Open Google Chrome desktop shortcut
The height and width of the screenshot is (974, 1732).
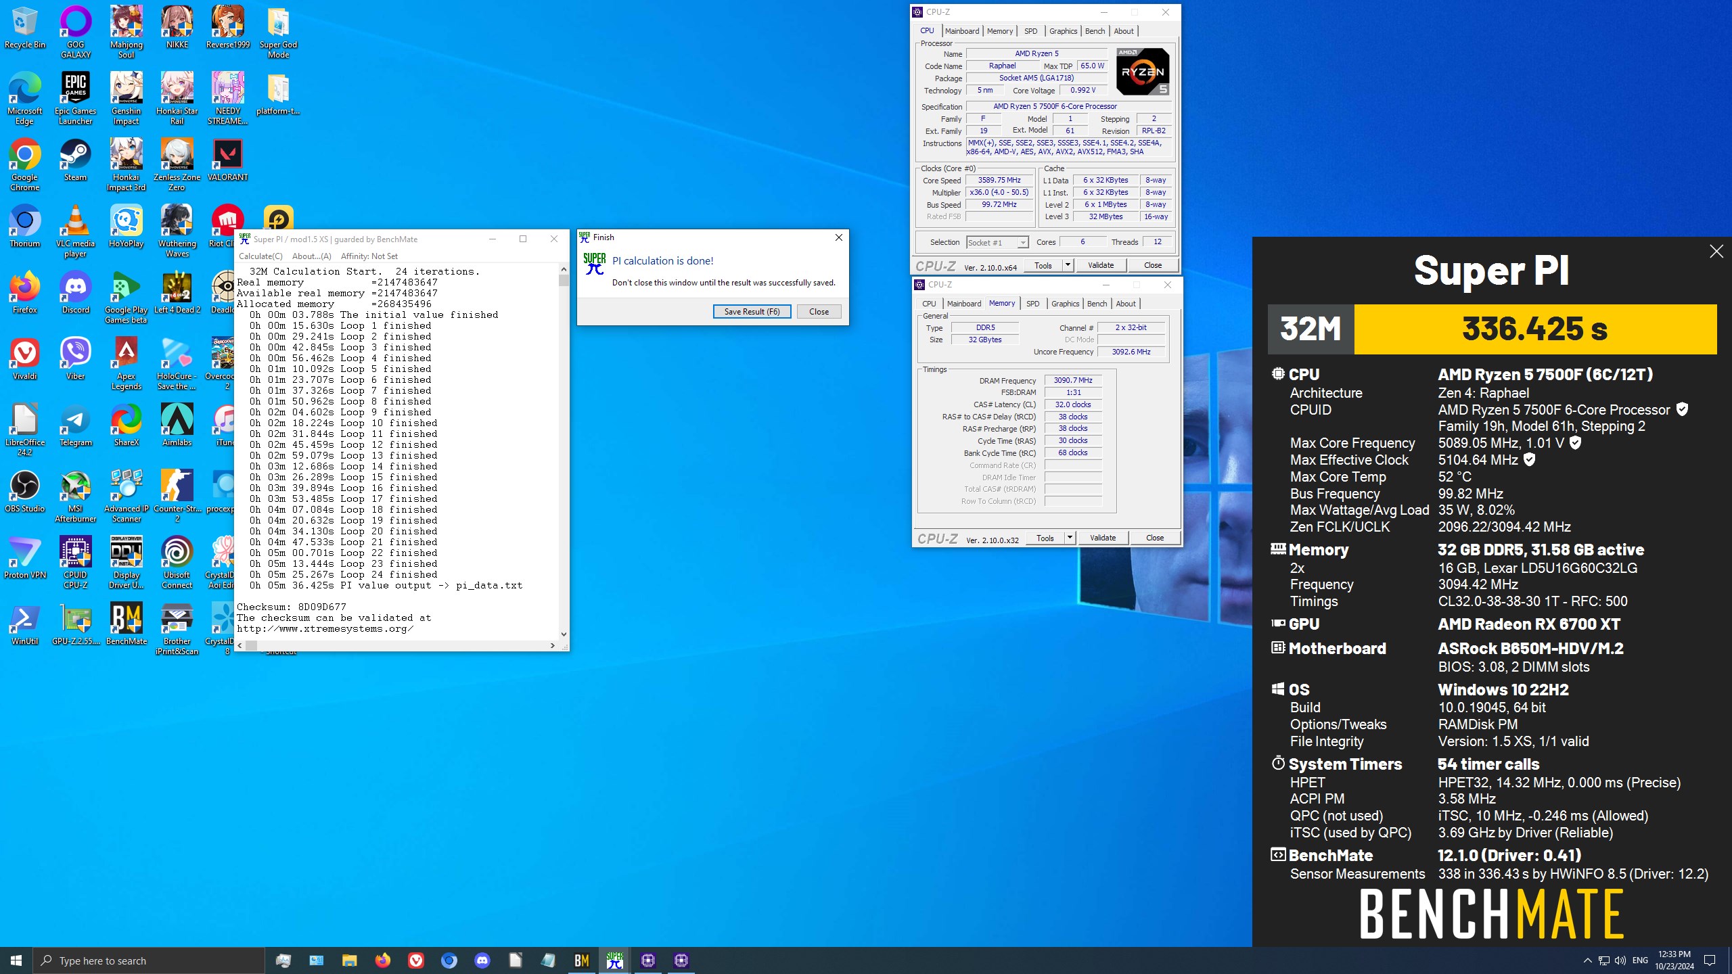click(x=24, y=165)
